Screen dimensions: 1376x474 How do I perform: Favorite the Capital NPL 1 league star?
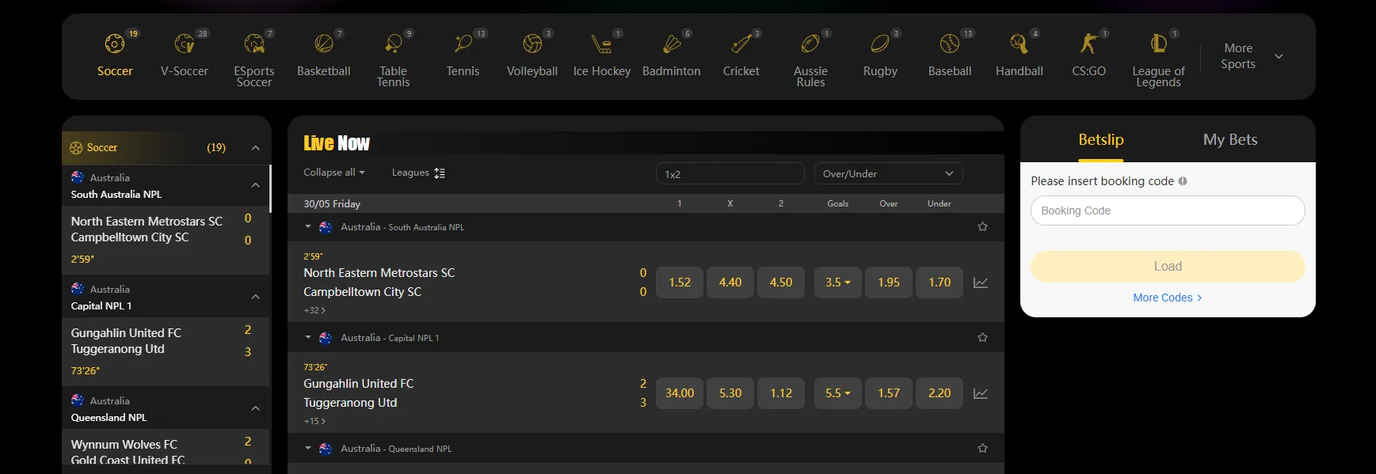tap(982, 338)
